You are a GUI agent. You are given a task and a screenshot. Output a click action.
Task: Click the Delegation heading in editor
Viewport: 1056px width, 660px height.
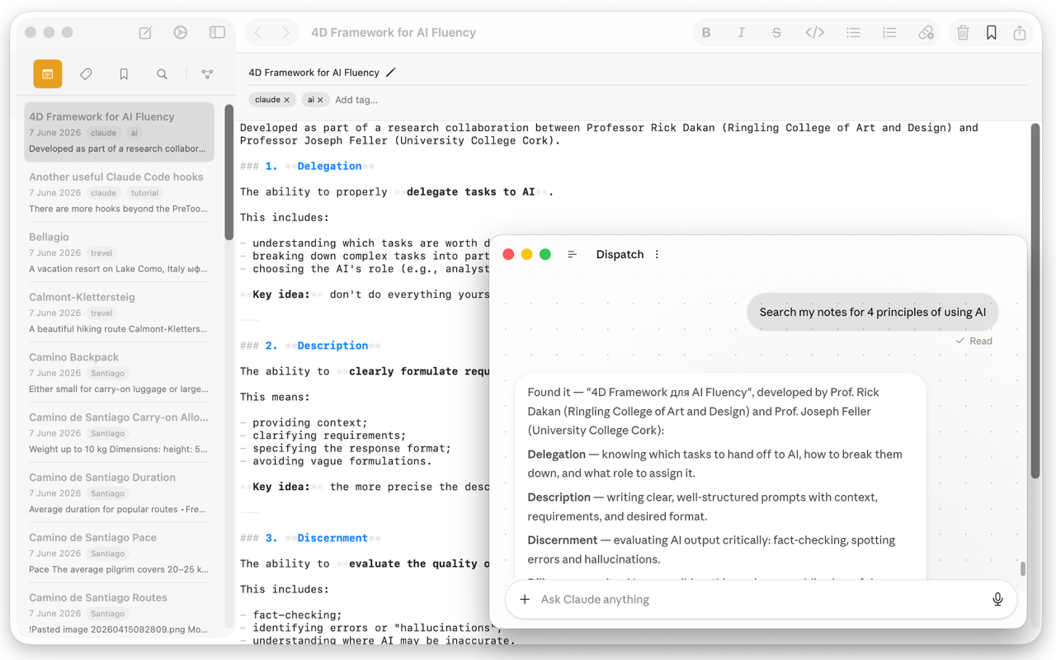click(x=329, y=166)
